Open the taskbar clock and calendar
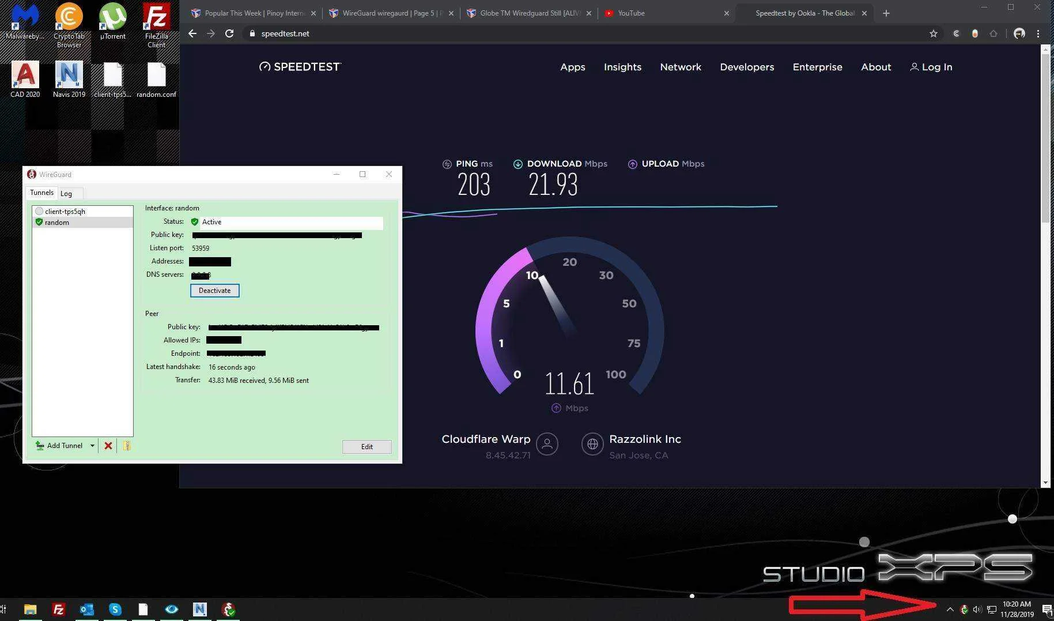 pos(1017,609)
